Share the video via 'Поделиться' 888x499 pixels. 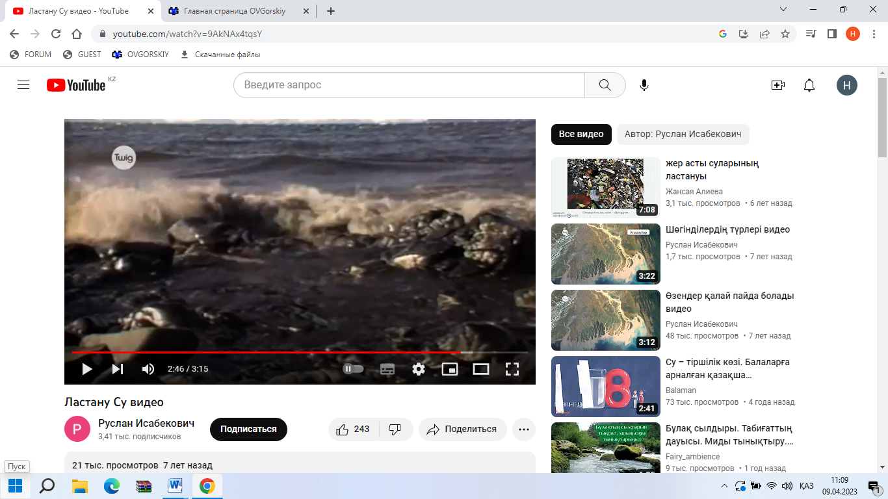[462, 429]
